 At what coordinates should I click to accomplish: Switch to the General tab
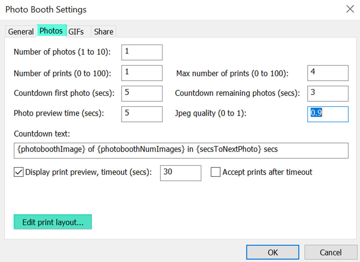point(21,32)
